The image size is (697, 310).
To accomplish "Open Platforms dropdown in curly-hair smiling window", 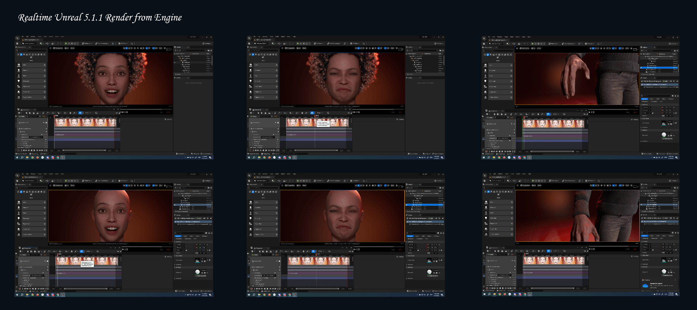I will [87, 44].
